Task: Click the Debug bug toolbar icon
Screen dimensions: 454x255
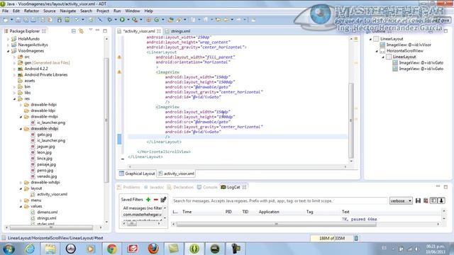Action: [x=110, y=20]
